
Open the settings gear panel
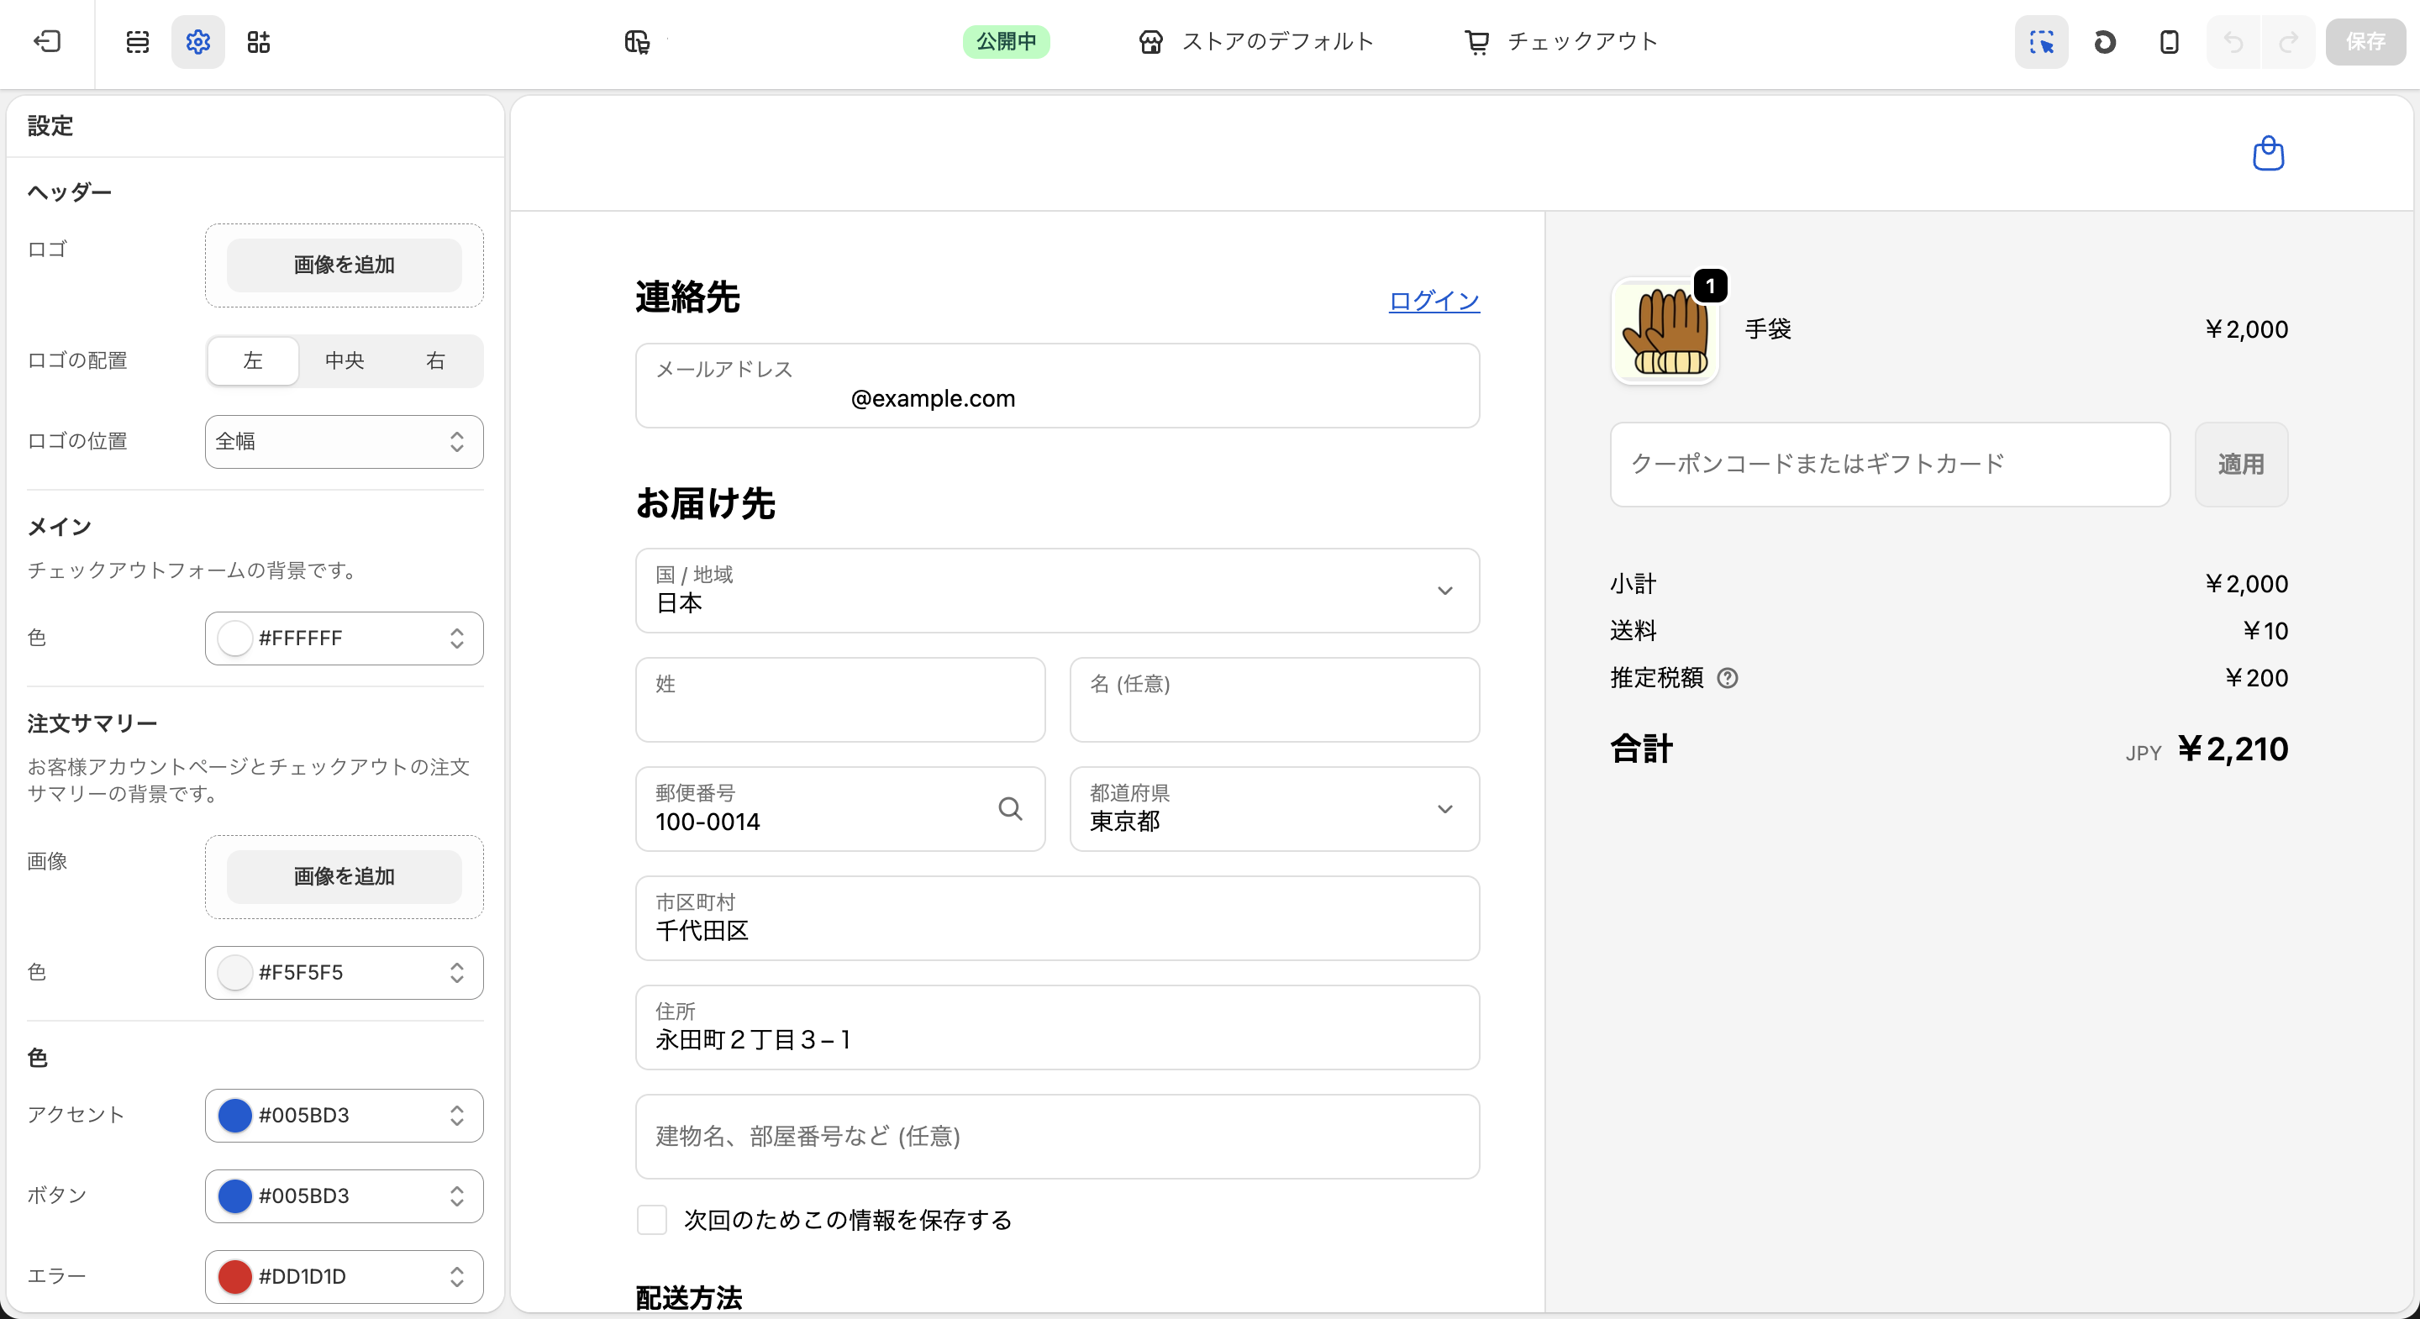197,41
